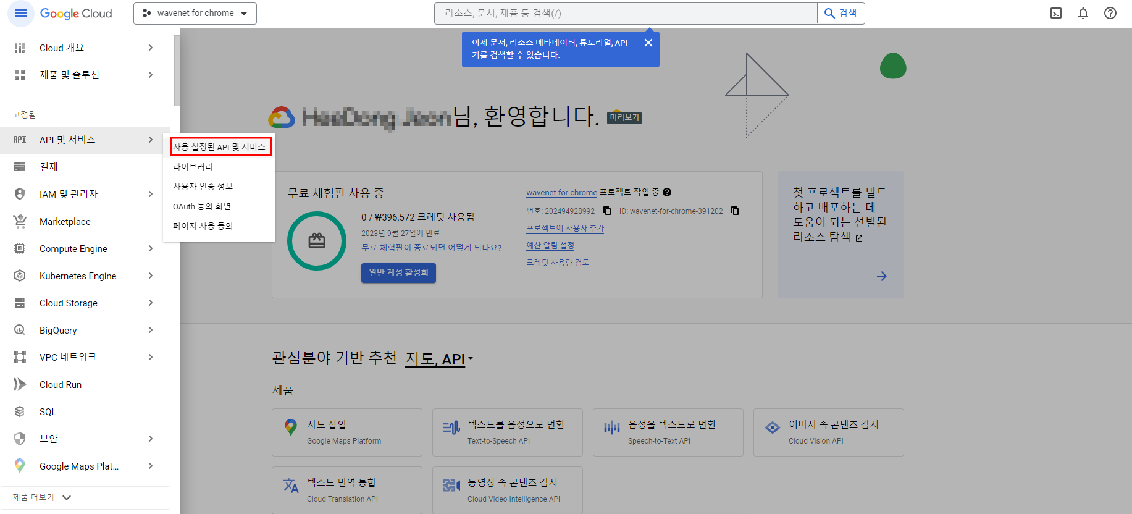Viewport: 1132px width, 514px height.
Task: Click the sidebar vertical scrollbar
Action: tap(177, 70)
